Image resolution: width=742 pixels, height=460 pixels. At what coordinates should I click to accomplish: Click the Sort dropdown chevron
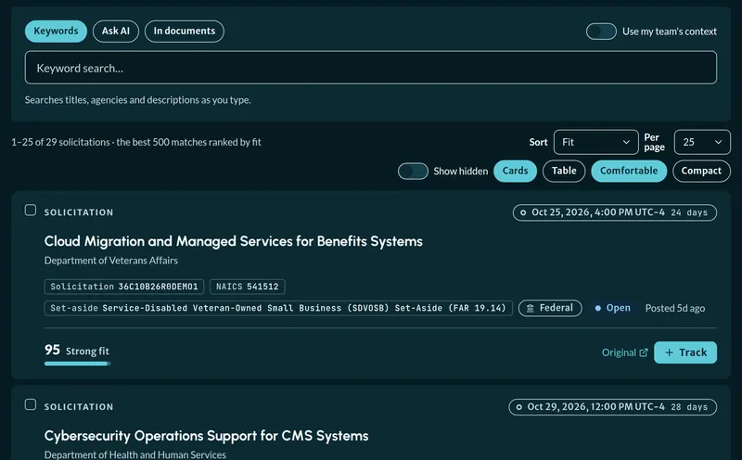[626, 142]
